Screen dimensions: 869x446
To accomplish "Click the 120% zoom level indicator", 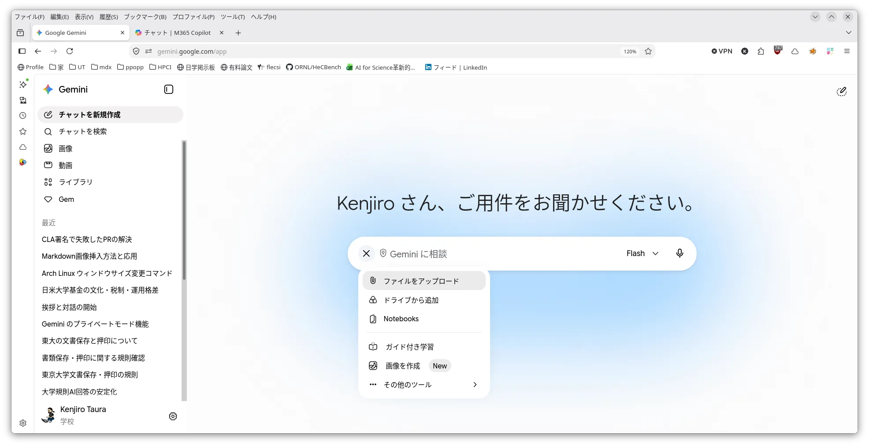I will point(630,52).
